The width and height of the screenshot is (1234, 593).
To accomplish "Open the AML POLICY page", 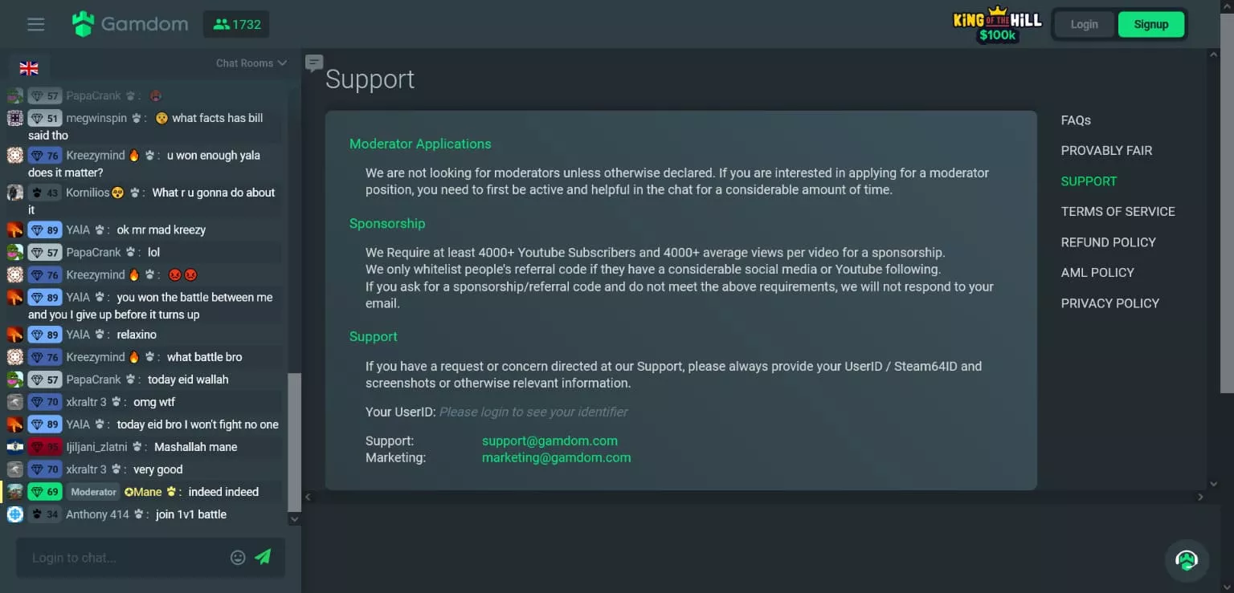I will pyautogui.click(x=1097, y=273).
